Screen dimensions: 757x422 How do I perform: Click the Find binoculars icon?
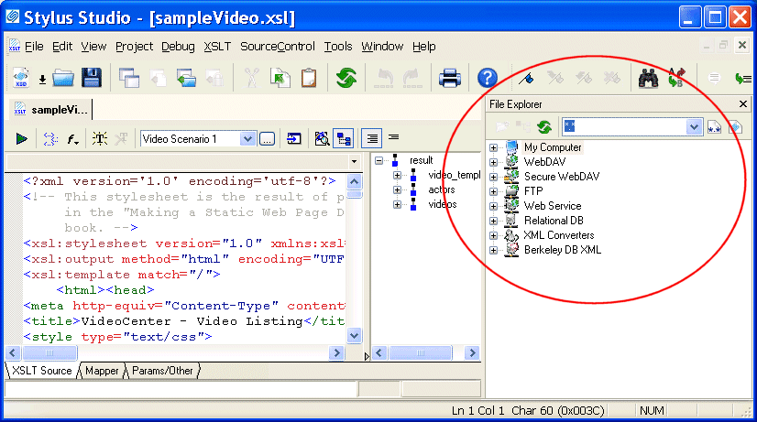pos(650,78)
